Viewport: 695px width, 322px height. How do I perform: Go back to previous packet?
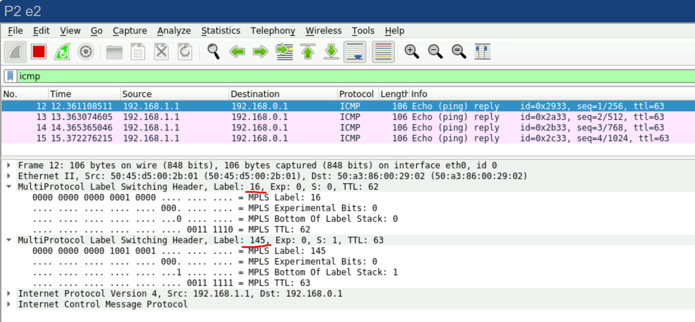pyautogui.click(x=237, y=52)
